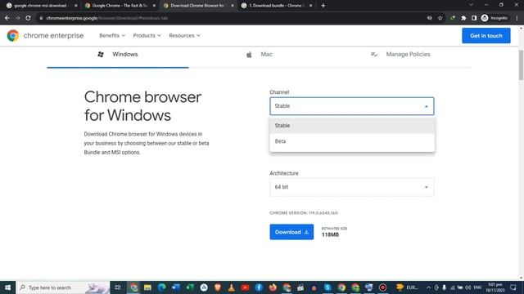Show hidden system tray icons
The height and width of the screenshot is (294, 524).
pos(428,287)
